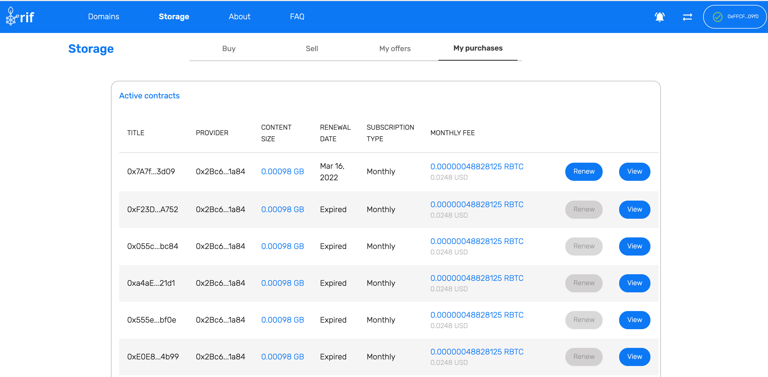
Task: Click title 0x555e...bf0e
Action: click(151, 320)
